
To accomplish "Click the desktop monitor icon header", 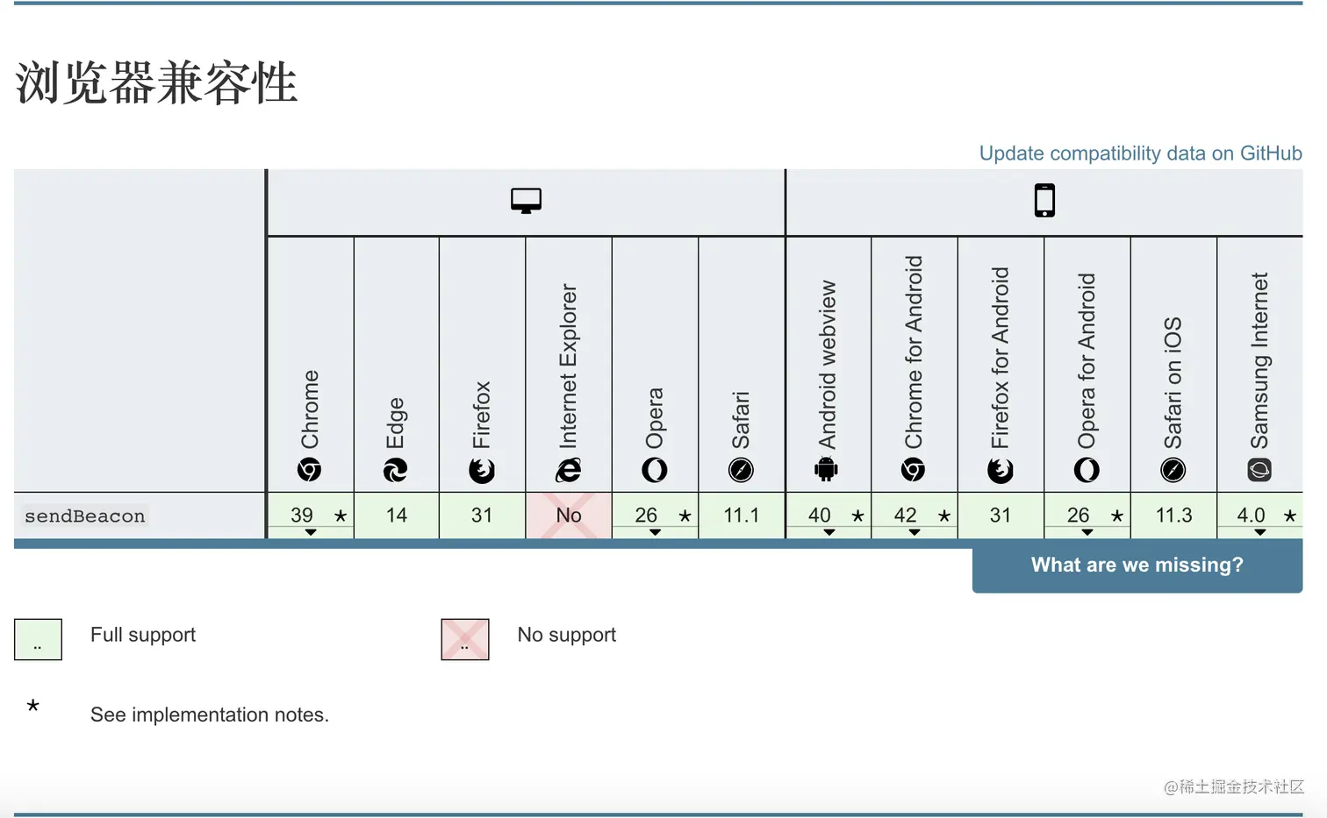I will pyautogui.click(x=526, y=201).
